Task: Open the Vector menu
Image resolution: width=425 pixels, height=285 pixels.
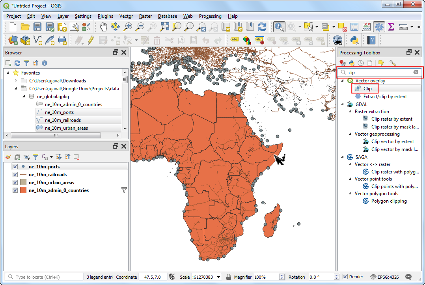Action: [126, 16]
